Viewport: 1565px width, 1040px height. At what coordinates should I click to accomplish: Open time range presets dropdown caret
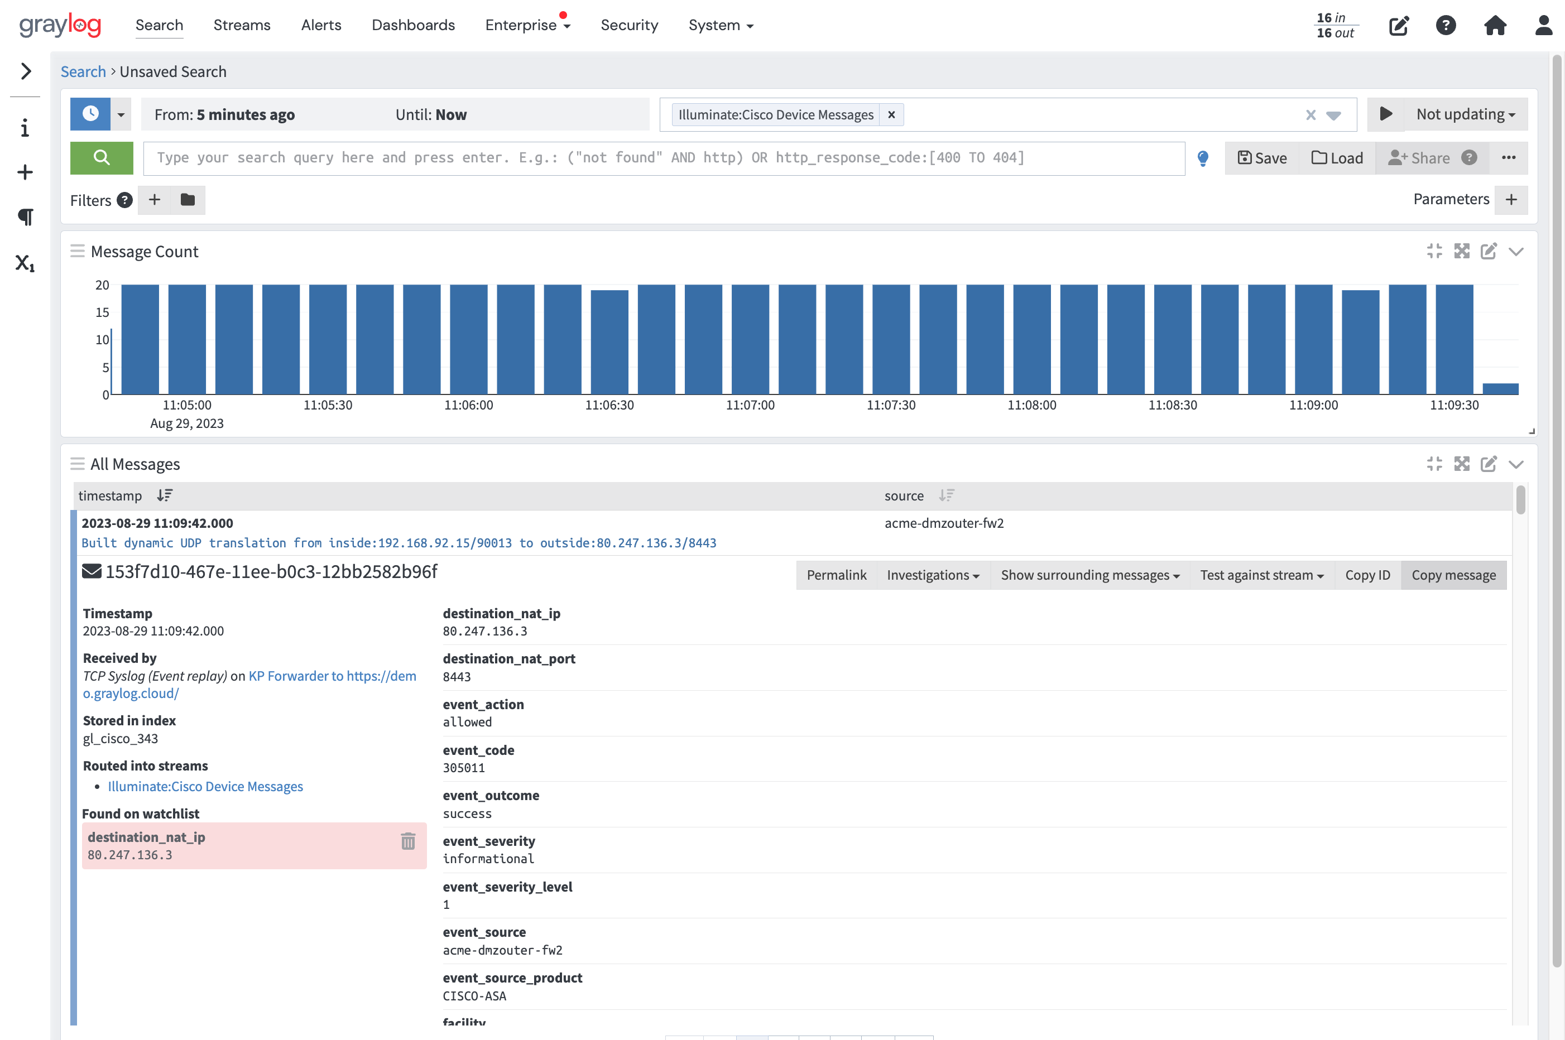[121, 114]
